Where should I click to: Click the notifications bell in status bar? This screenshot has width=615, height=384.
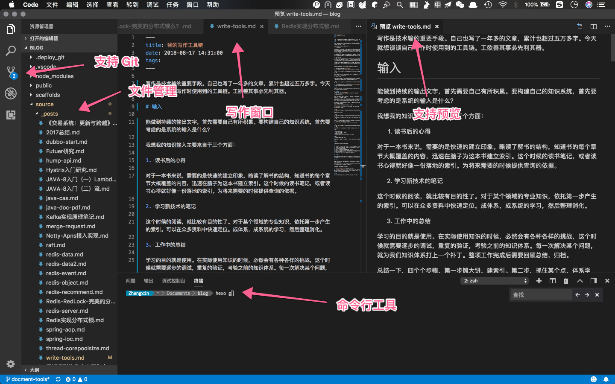606,379
